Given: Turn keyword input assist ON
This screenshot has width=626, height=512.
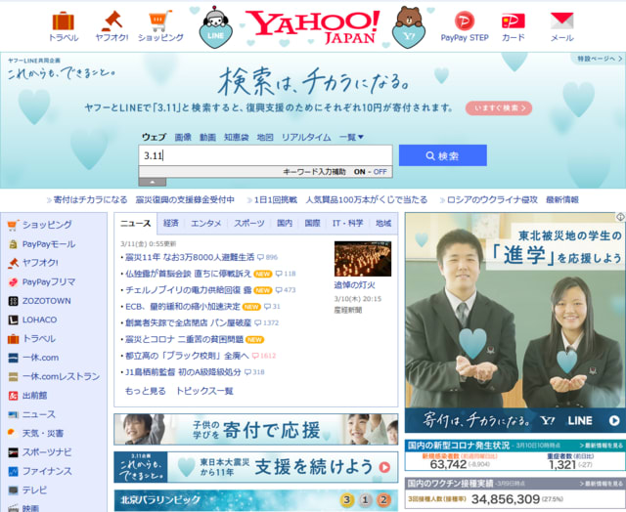Looking at the screenshot, I should [359, 172].
